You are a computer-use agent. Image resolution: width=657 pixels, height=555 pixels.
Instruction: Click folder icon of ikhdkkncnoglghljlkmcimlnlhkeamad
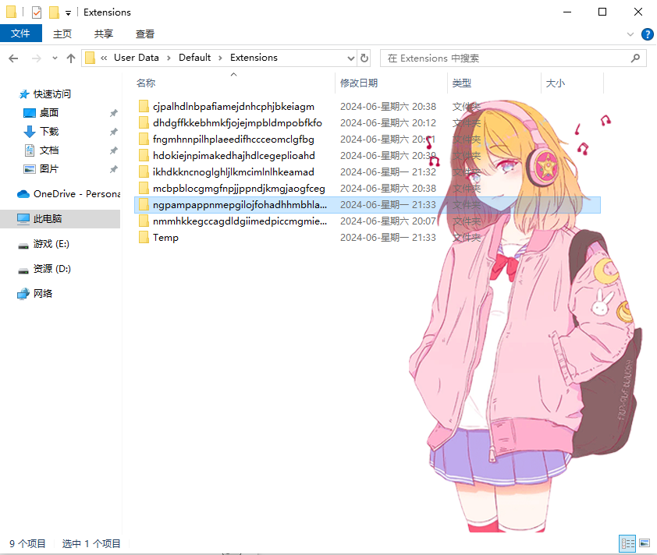coord(144,171)
